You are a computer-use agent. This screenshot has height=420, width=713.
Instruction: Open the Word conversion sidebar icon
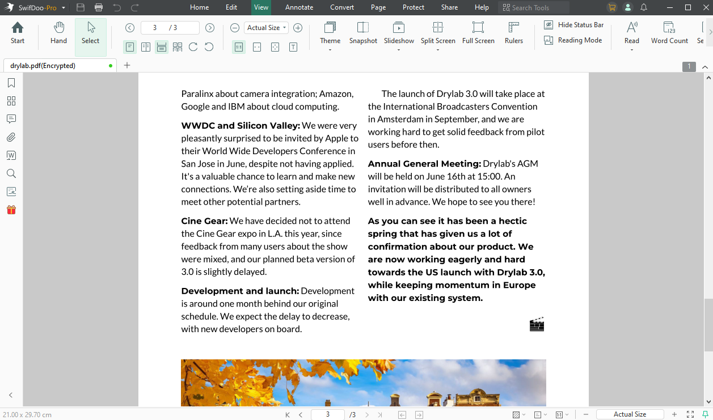[11, 155]
